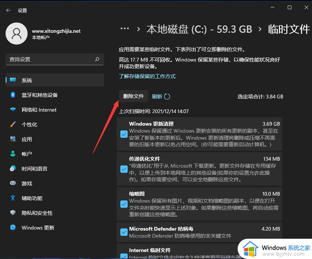Expand the breadcrumb ellipsis menu

tap(125, 28)
